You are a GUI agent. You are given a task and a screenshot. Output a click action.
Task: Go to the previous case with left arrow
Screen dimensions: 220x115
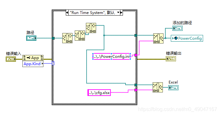click(67, 13)
